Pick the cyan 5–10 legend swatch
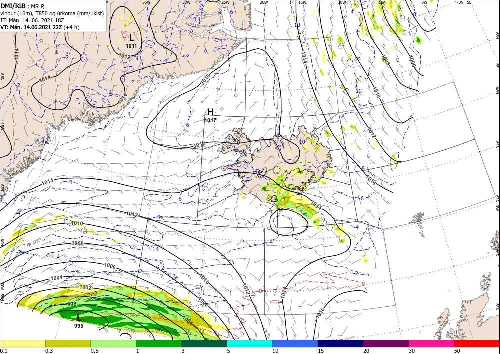Viewport: 500px width, 354px height. [250, 343]
